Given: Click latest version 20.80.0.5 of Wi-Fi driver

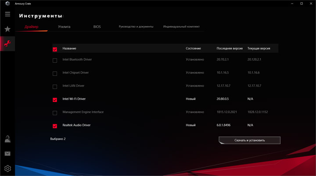Looking at the screenshot, I should [223, 99].
